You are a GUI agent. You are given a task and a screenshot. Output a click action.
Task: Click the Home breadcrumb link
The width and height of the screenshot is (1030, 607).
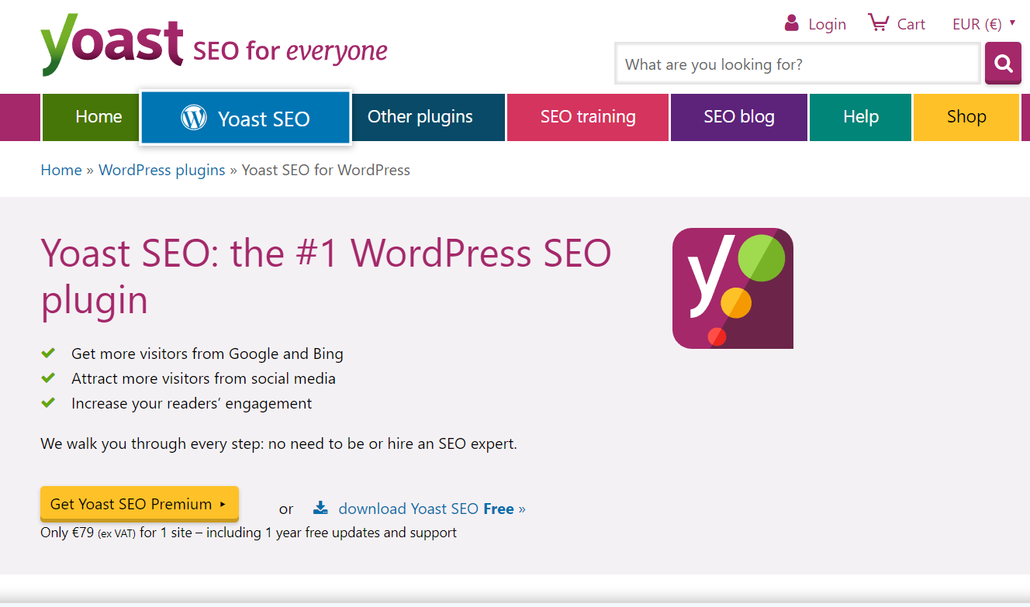[x=61, y=170]
